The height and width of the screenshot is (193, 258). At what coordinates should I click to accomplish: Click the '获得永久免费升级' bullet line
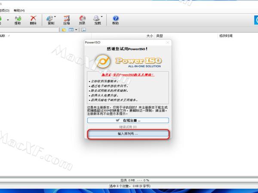tap(104, 95)
